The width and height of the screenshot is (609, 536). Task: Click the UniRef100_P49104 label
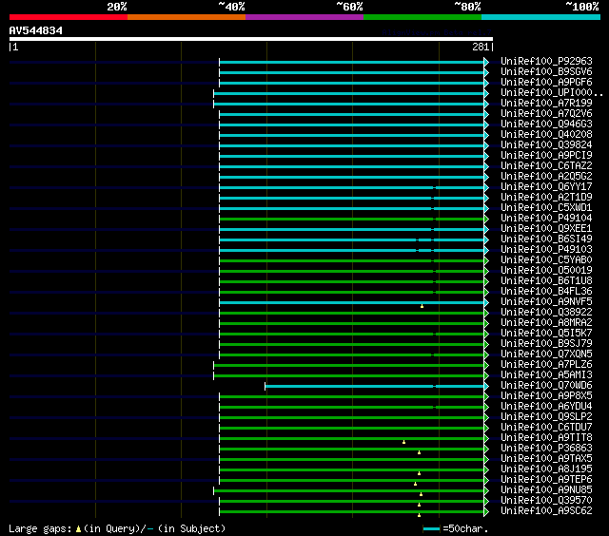(x=546, y=219)
